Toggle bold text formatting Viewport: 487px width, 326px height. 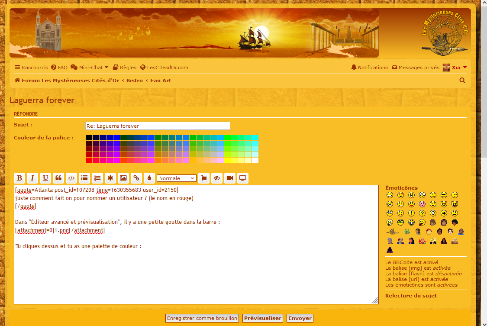19,178
